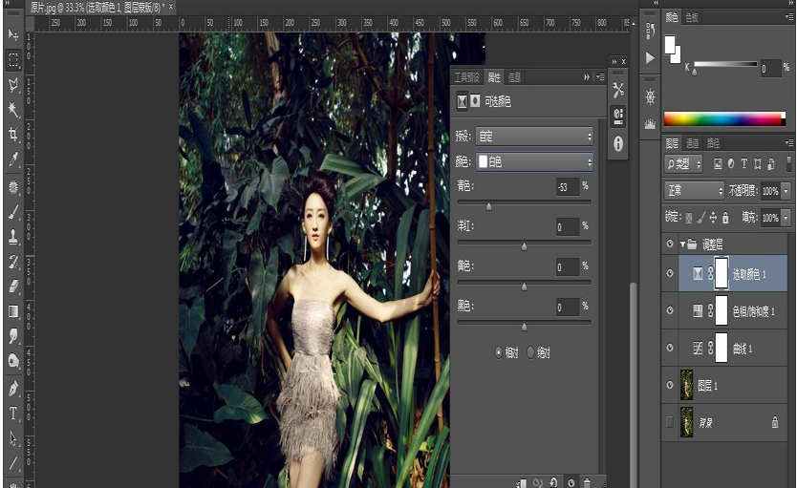797x488 pixels.
Task: Filter layers by type layer icon
Action: 744,163
